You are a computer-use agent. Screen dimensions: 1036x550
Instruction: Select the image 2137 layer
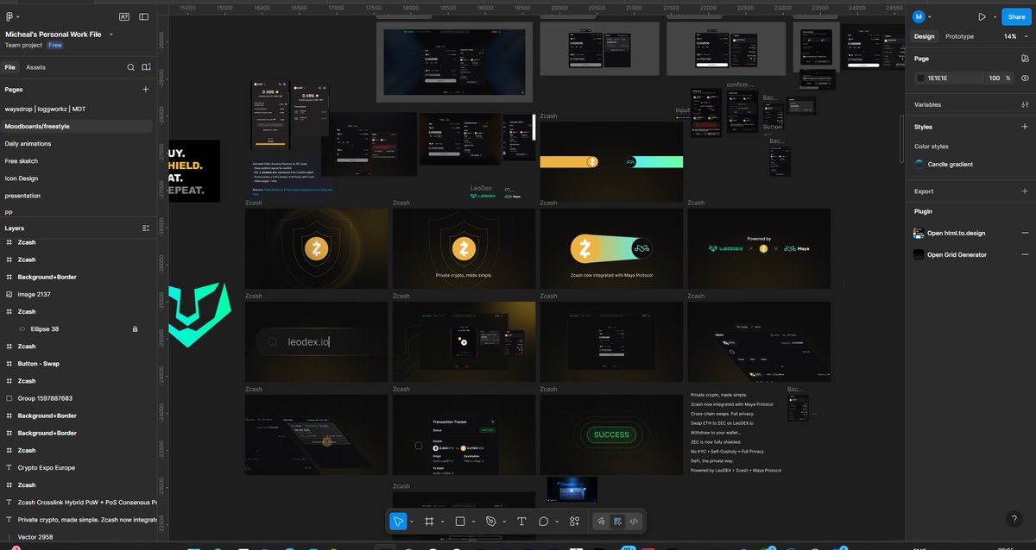[35, 295]
